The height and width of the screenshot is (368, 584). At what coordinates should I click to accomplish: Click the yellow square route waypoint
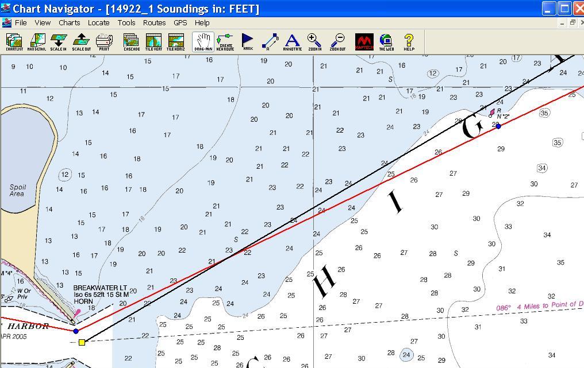point(82,342)
